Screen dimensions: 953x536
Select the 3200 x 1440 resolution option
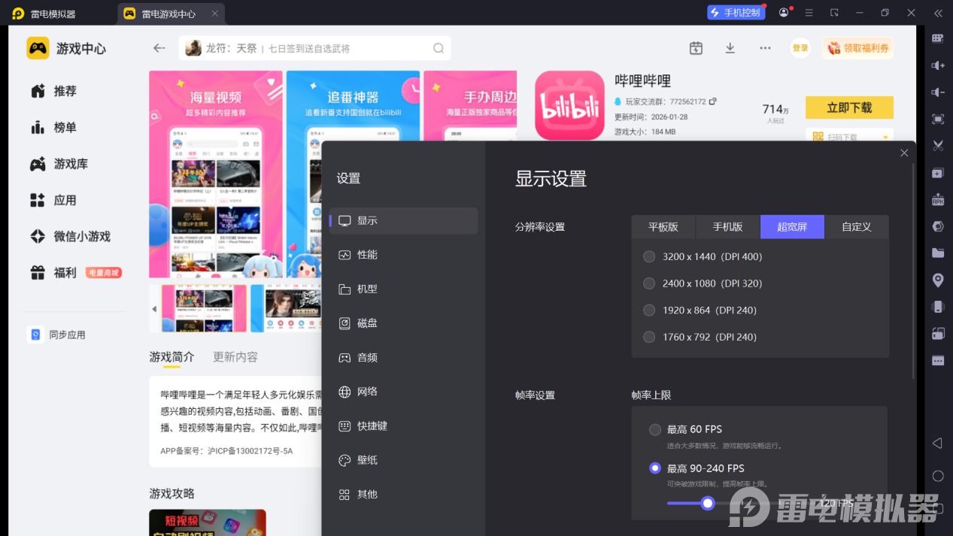(649, 256)
